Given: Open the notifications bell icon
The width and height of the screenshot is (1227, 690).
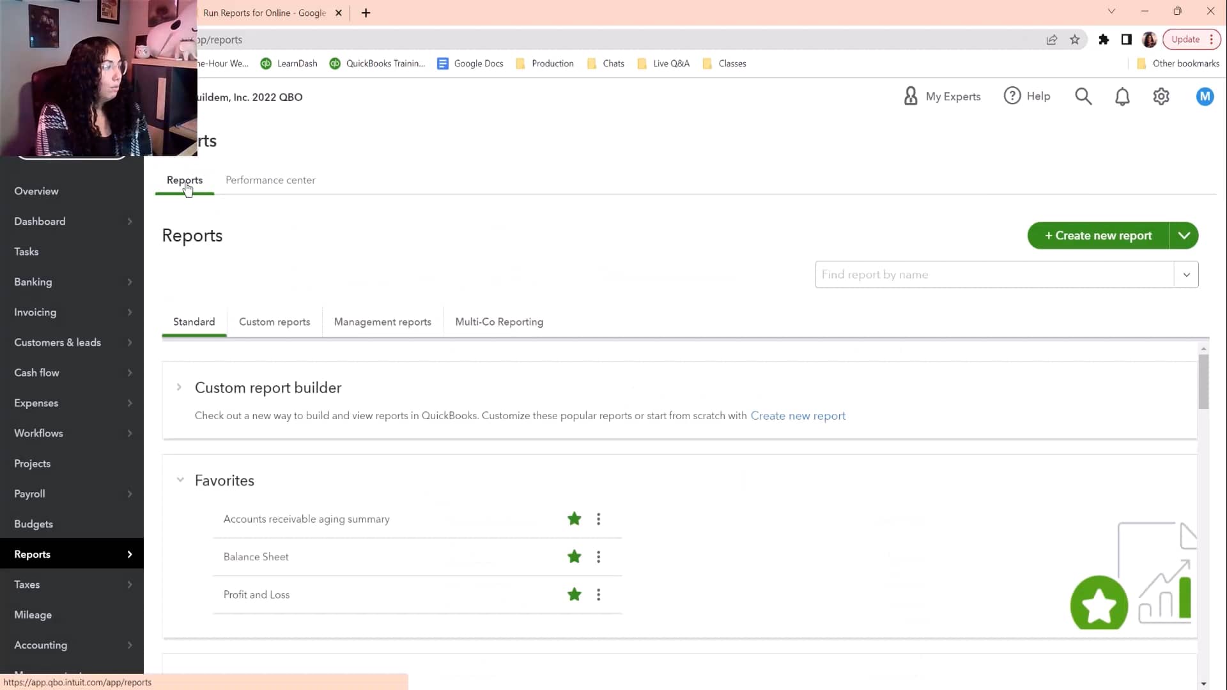Looking at the screenshot, I should click(1122, 96).
